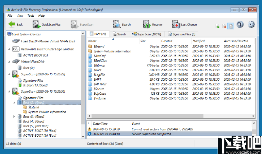Switch to the Boot (2:) tab
Image resolution: width=262 pixels, height=154 pixels.
coord(98,34)
